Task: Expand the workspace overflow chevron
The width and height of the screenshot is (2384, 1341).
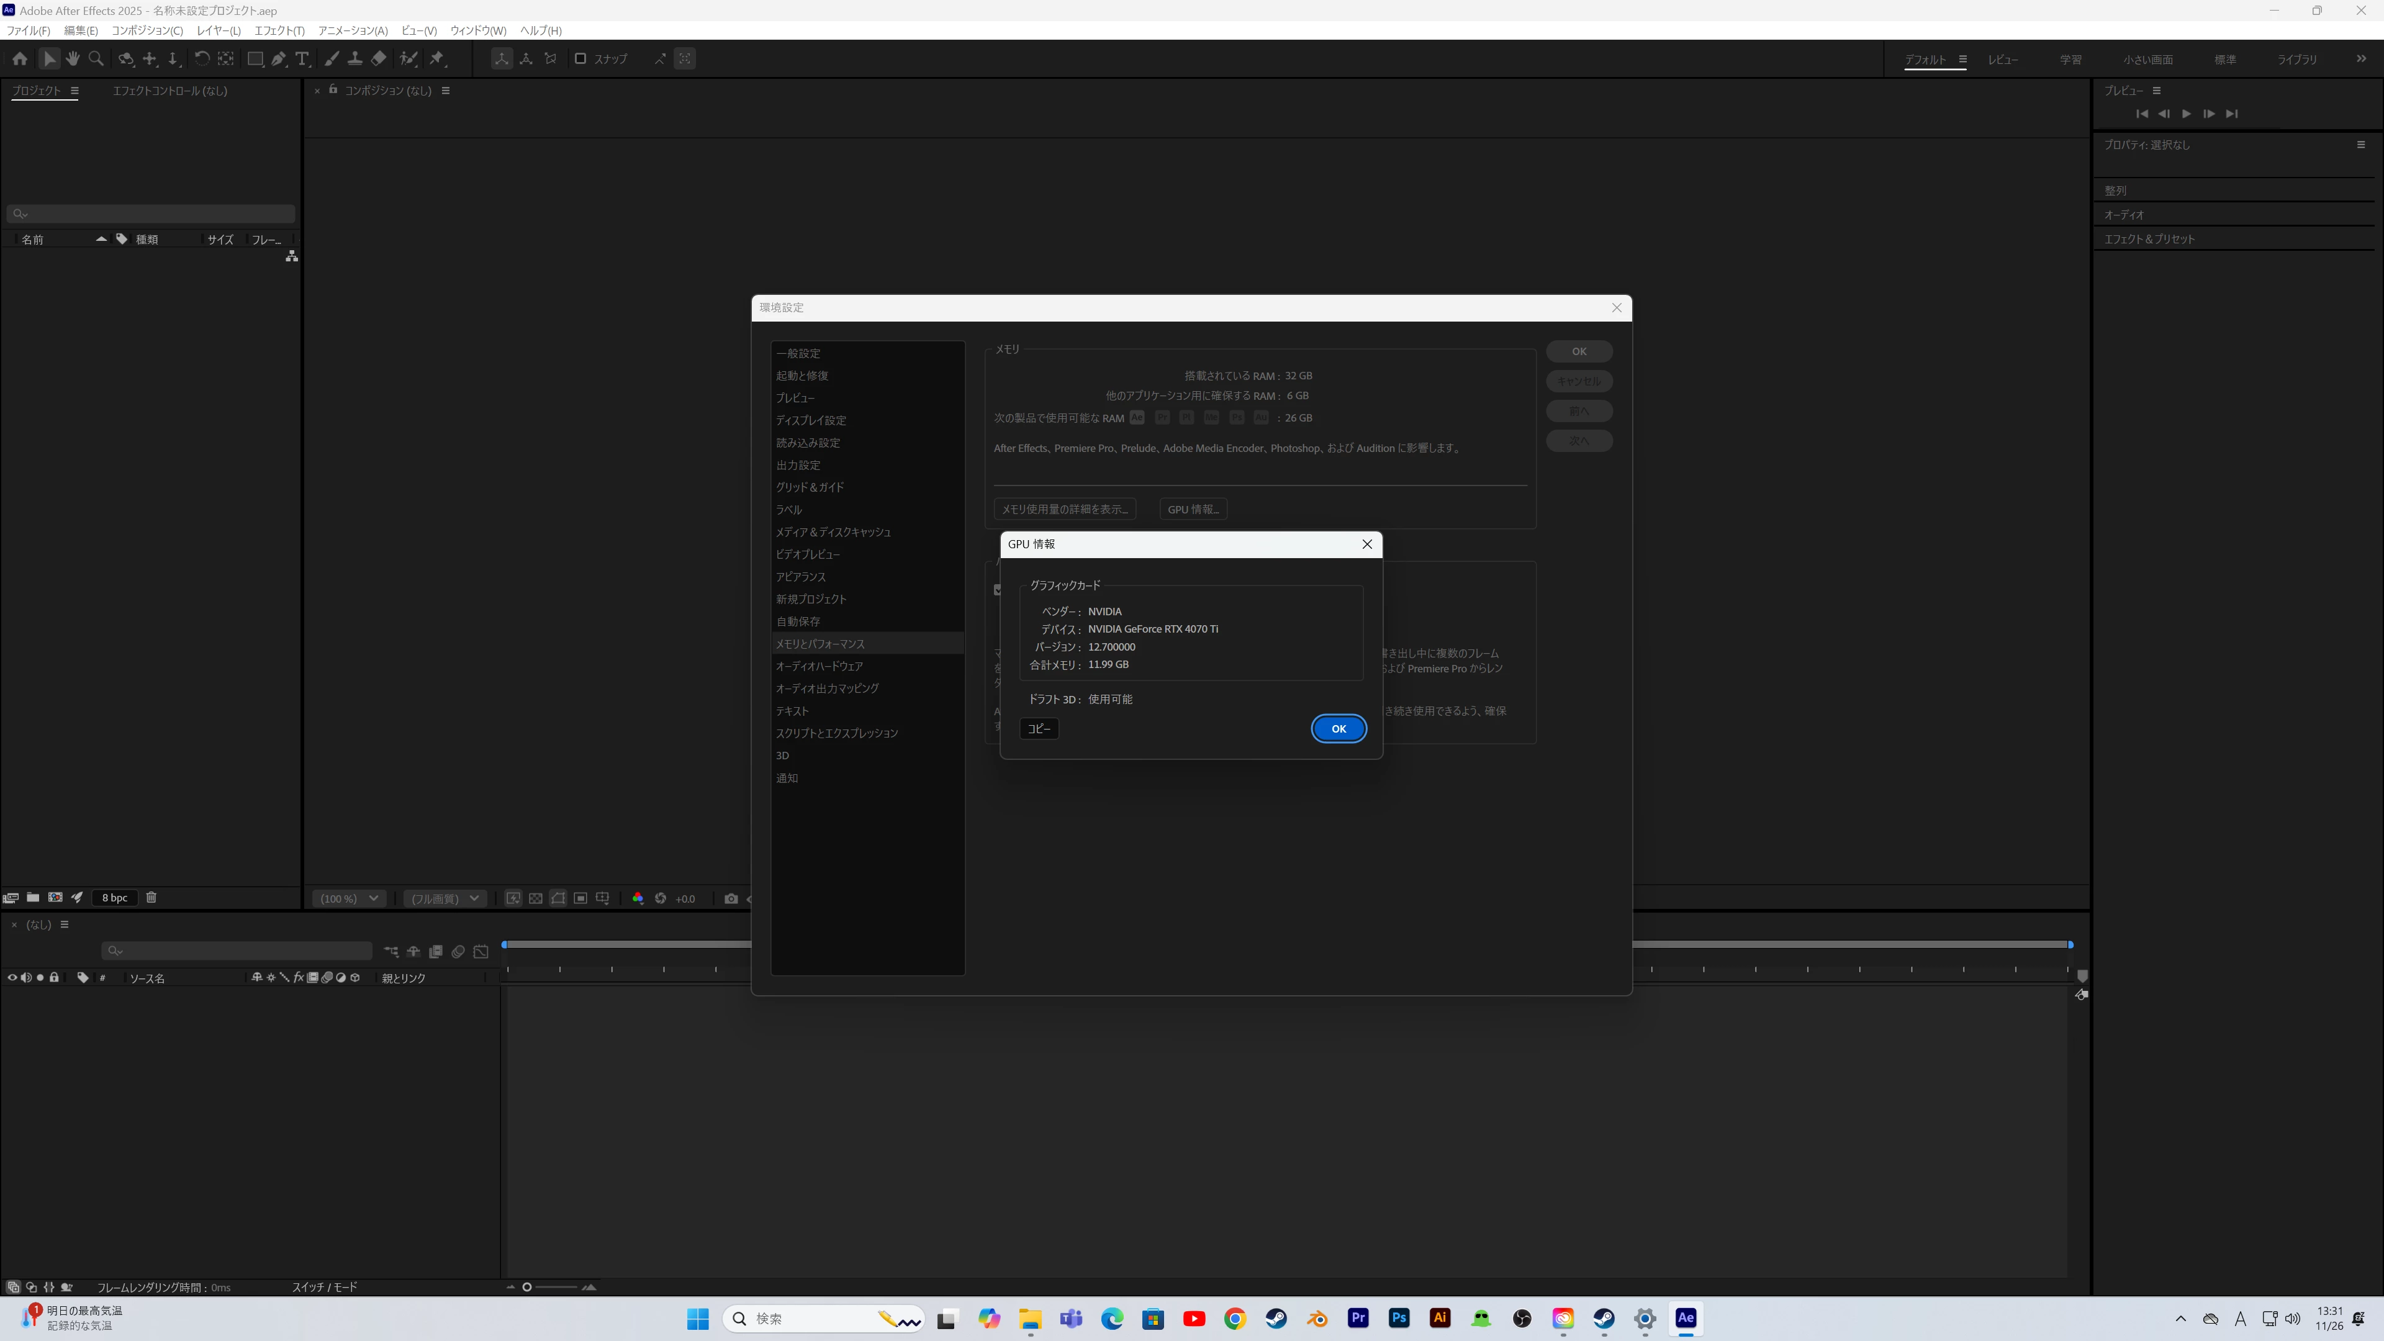Action: click(x=2361, y=59)
